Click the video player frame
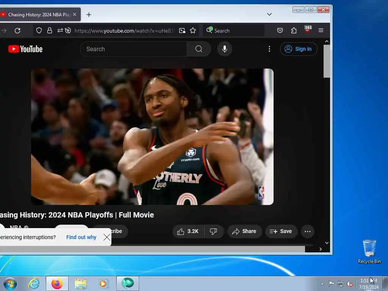 click(x=152, y=136)
